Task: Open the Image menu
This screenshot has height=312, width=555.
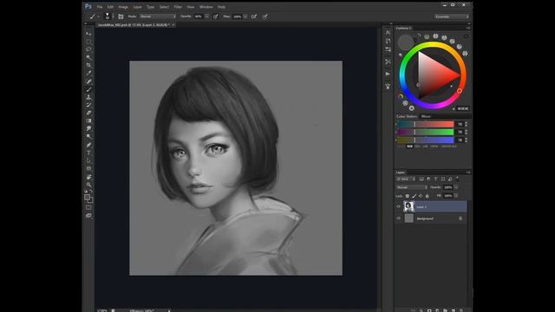Action: pos(123,7)
